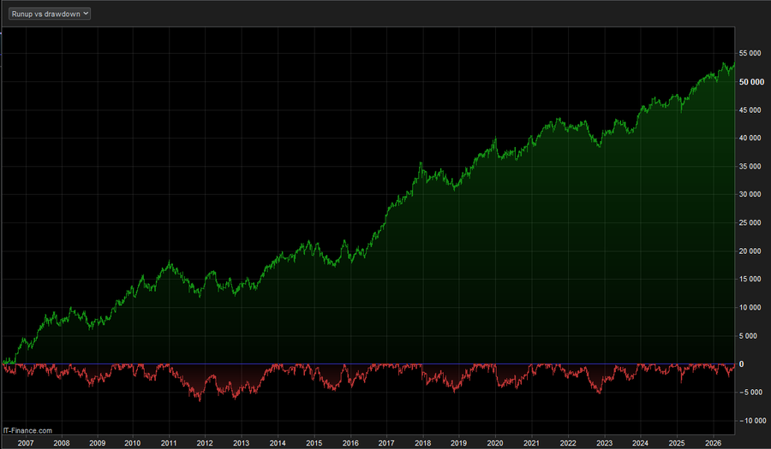Click the 2025 label on the time axis
The width and height of the screenshot is (771, 449).
coord(677,443)
